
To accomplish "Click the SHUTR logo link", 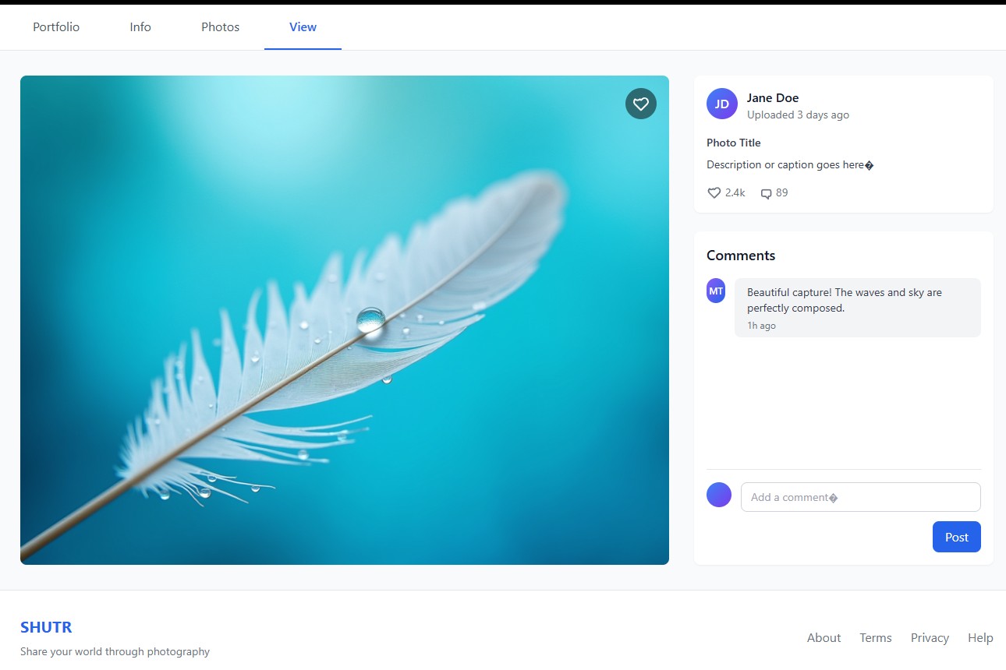I will click(46, 627).
